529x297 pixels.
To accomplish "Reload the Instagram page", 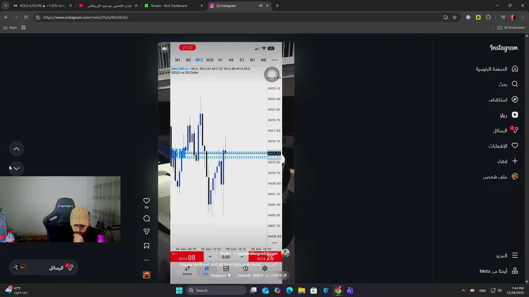I will click(26, 17).
